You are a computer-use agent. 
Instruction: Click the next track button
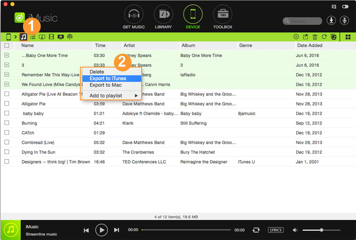pyautogui.click(x=116, y=230)
